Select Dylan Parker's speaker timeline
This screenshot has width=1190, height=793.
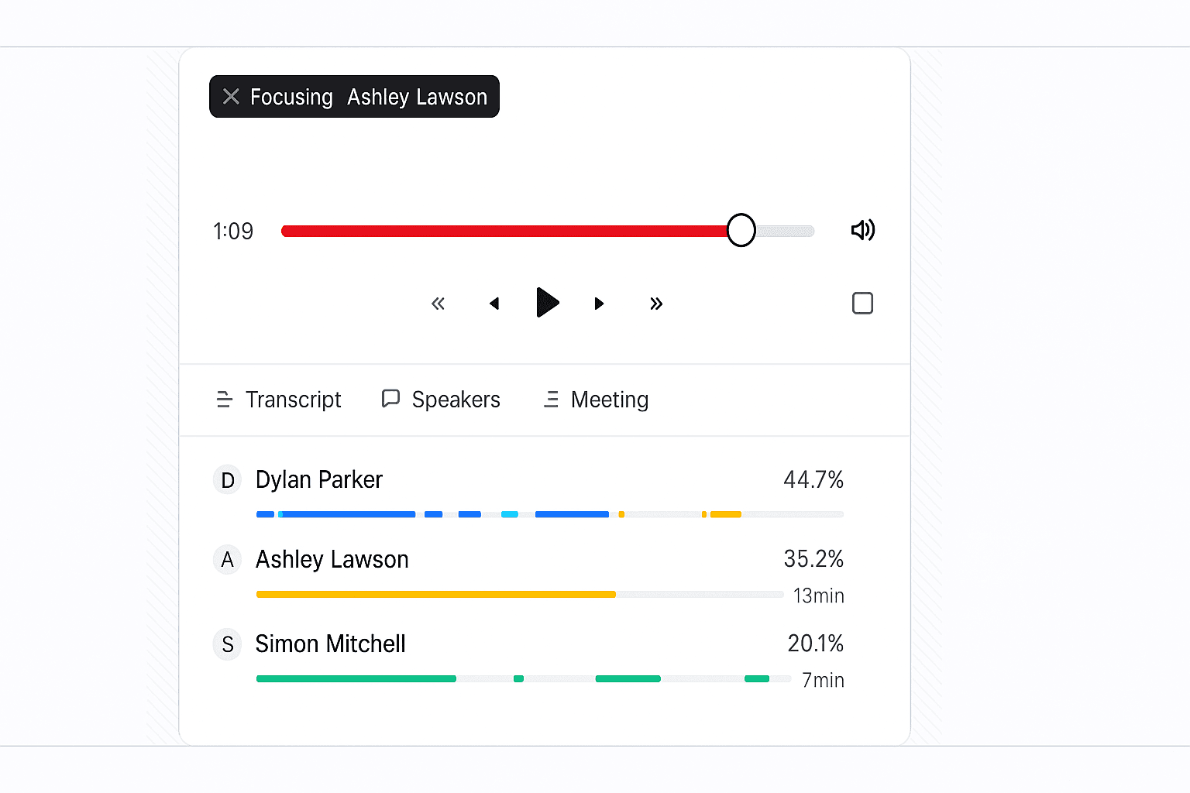click(x=549, y=513)
